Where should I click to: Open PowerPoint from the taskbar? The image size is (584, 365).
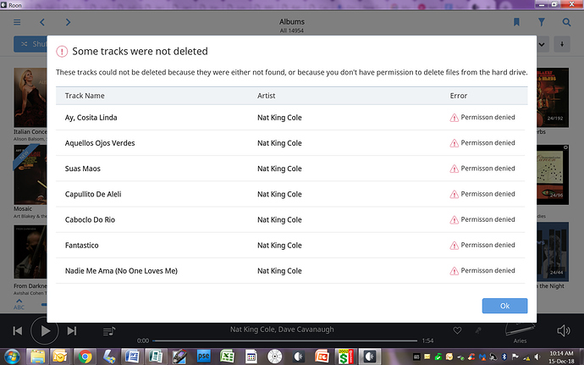point(322,357)
